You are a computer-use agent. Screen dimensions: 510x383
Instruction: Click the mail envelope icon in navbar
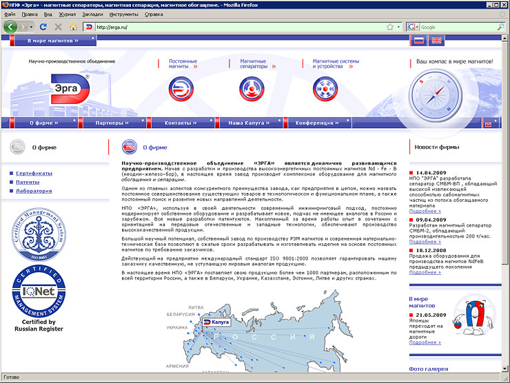pos(489,124)
